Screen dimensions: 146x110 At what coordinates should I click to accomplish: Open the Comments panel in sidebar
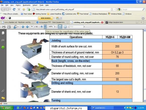click(x=3, y=98)
